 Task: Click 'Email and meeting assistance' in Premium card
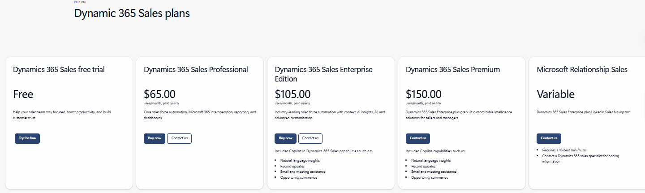[434, 172]
